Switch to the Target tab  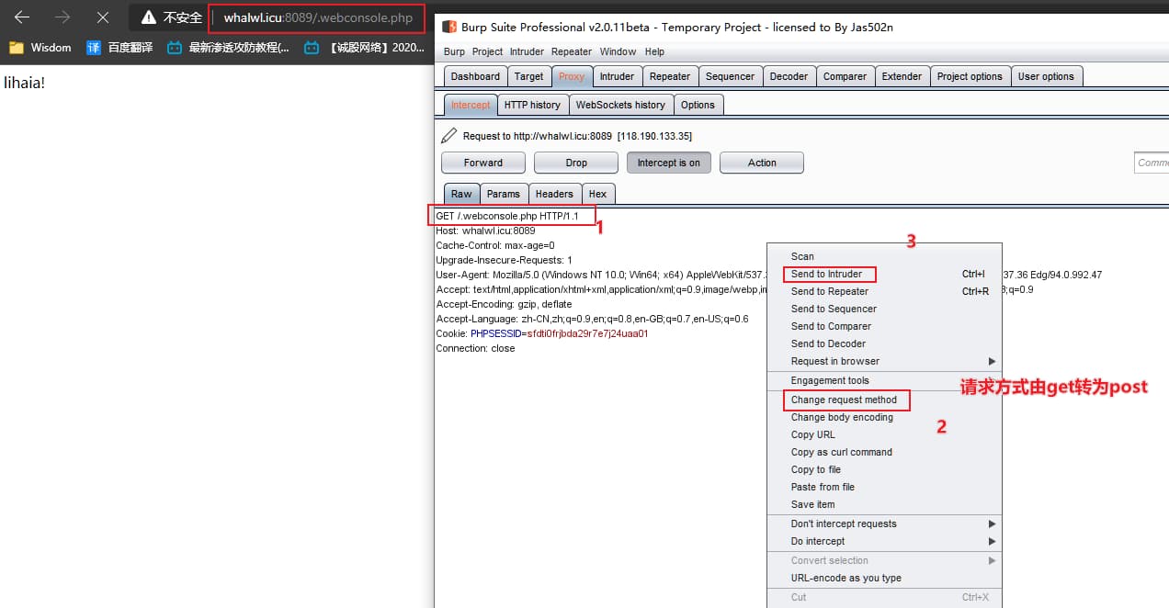[x=528, y=76]
